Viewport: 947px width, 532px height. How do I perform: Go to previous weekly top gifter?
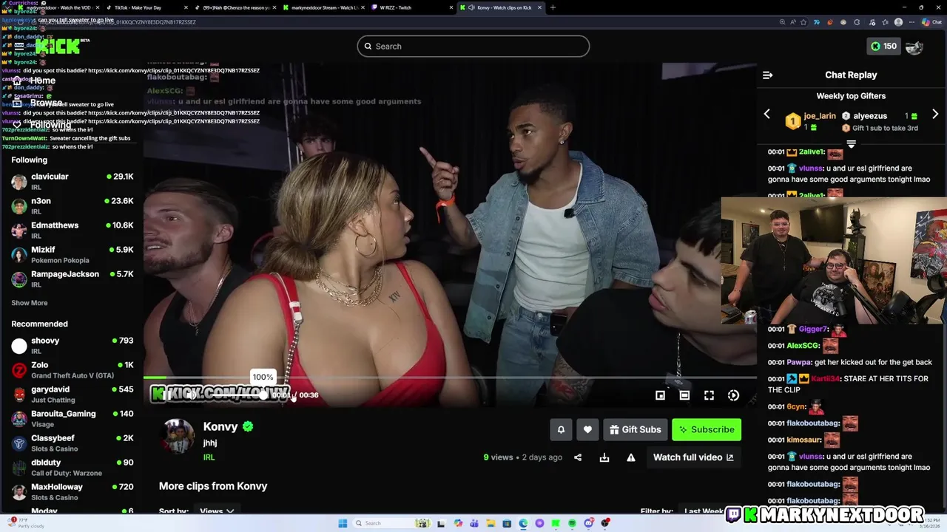coord(767,114)
